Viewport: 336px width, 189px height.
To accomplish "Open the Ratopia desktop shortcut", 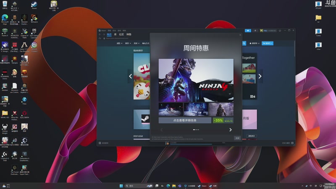I will point(15,60).
